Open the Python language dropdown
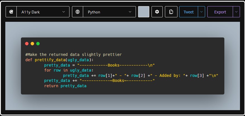245x116 pixels. tap(109, 12)
